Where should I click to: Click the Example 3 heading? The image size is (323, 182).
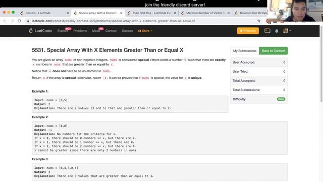tap(40, 159)
